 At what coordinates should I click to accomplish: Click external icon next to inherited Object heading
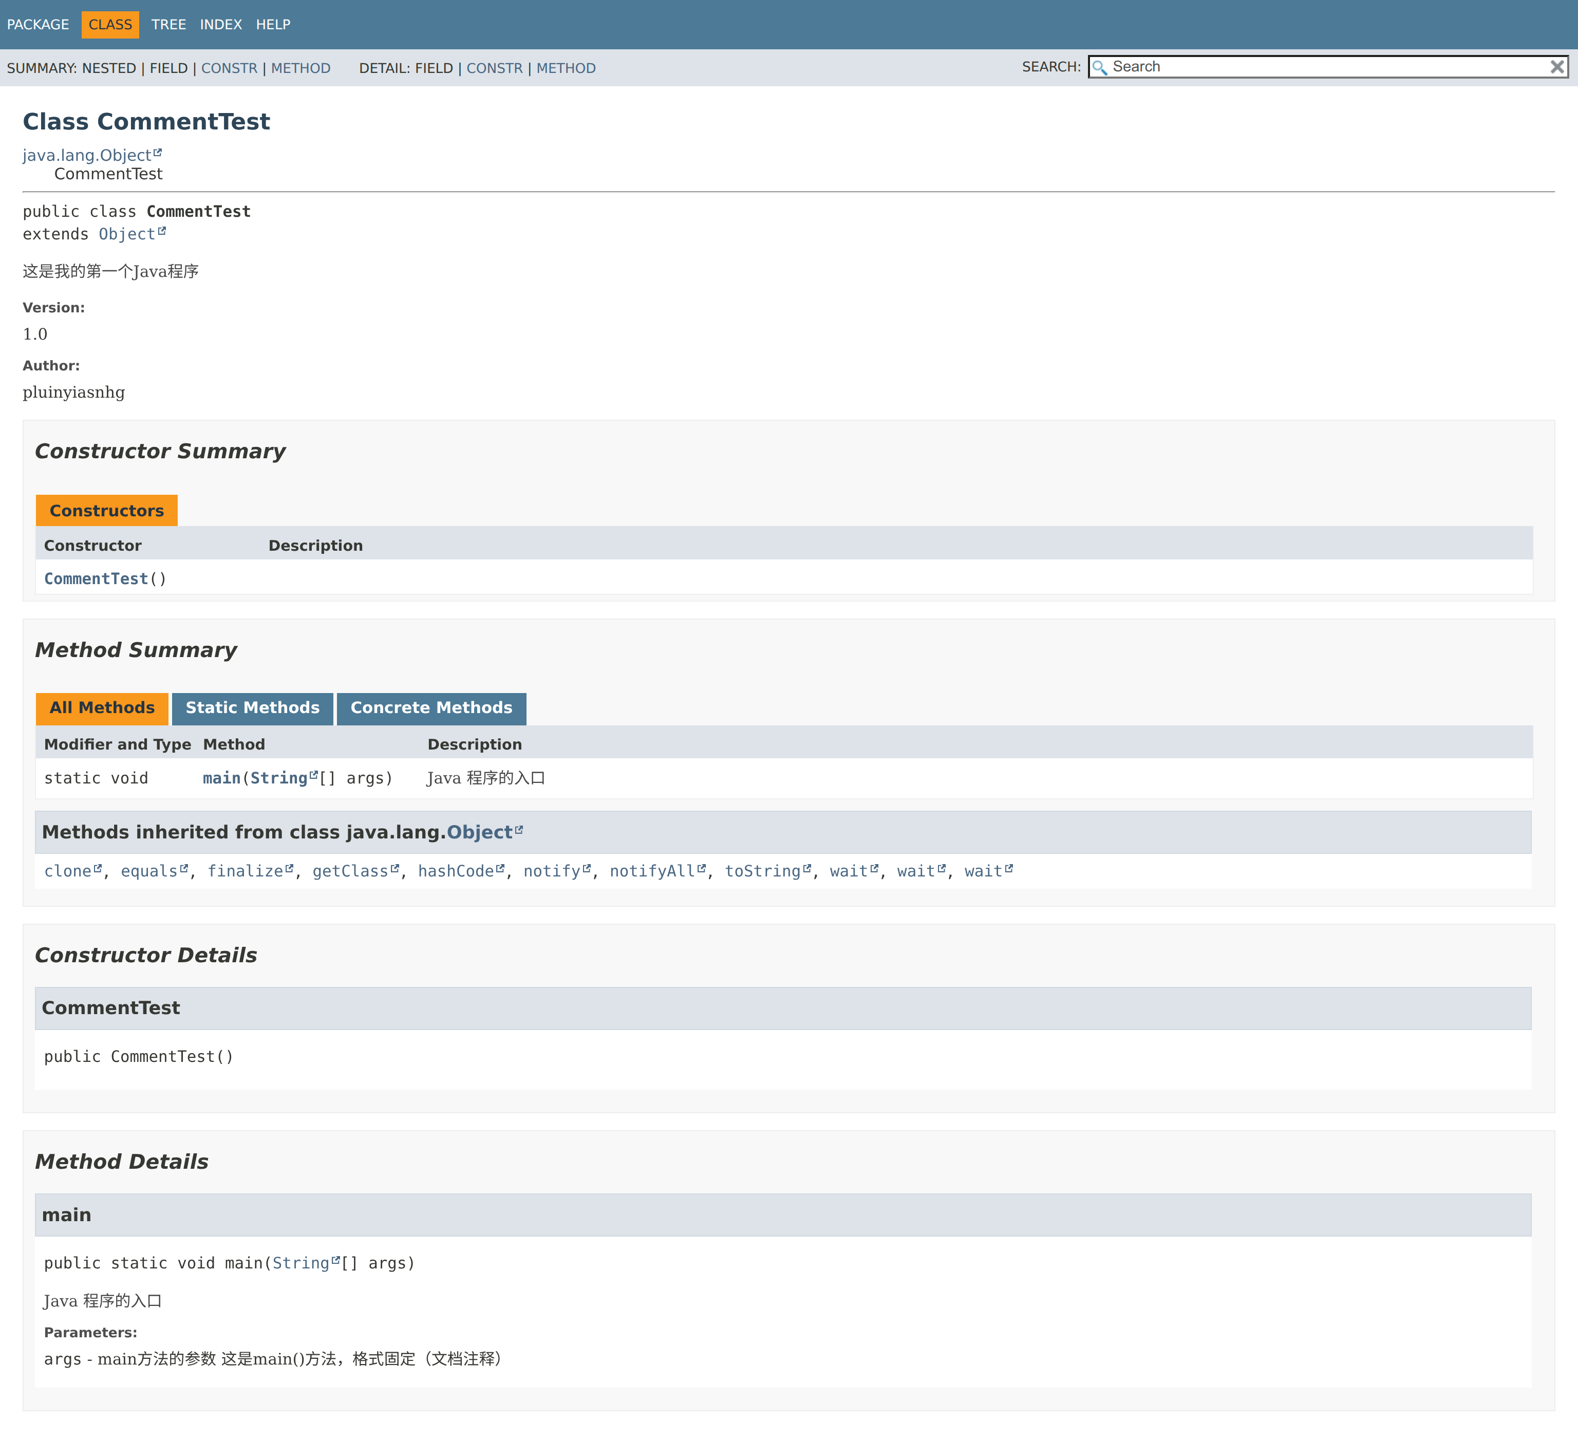(x=519, y=830)
